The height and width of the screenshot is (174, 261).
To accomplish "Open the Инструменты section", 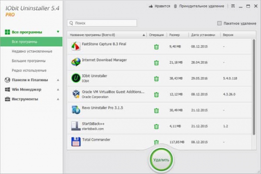I will (25, 99).
